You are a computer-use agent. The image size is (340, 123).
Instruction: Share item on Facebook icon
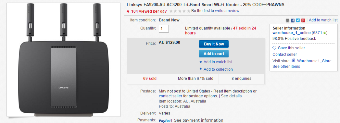(293, 20)
